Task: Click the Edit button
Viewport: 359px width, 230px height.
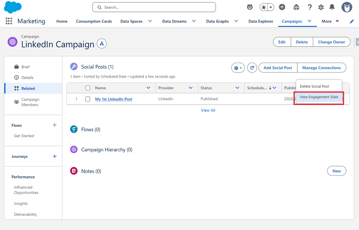Action: coord(282,42)
